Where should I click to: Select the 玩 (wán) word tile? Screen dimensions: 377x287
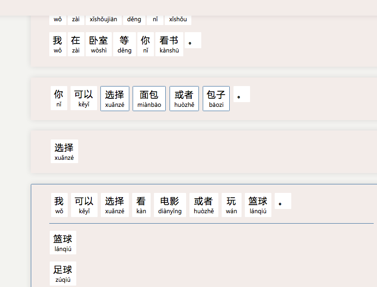pos(231,205)
